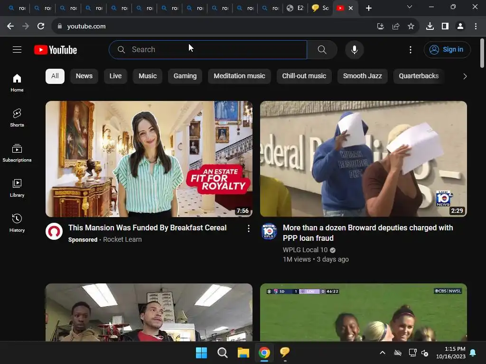Switch to the E2 browser tab
Screen dimensions: 486x364
point(295,8)
